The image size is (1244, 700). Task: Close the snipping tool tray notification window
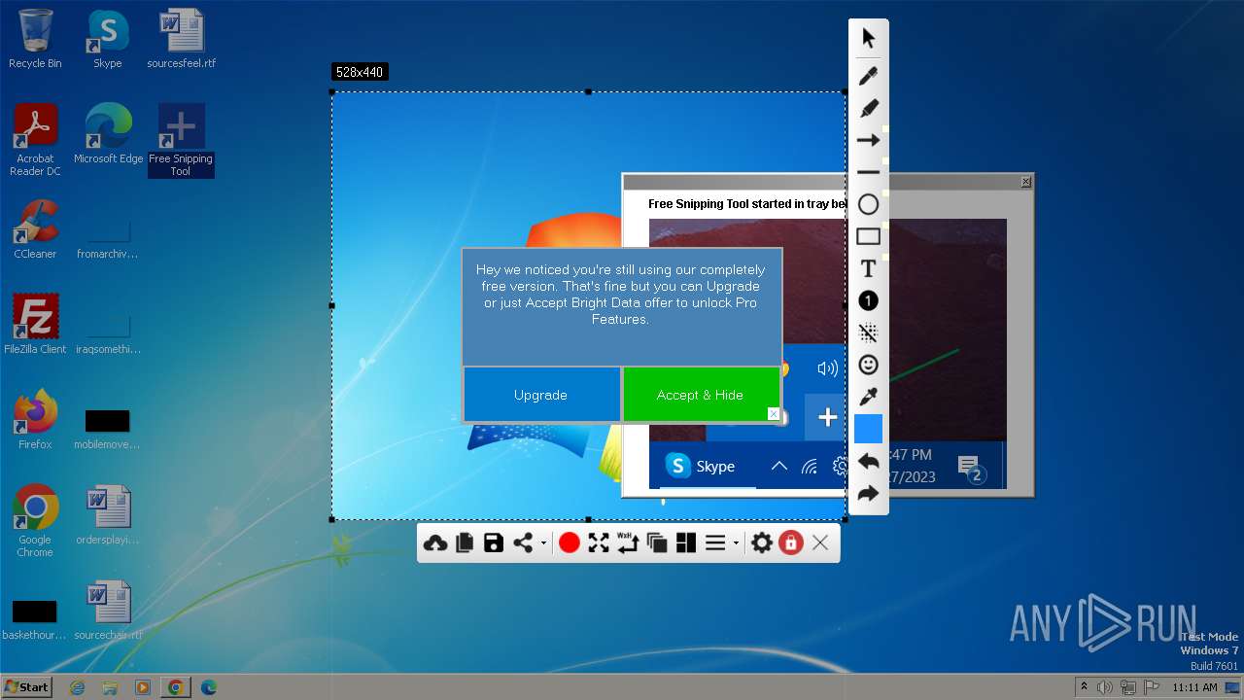(x=1025, y=182)
